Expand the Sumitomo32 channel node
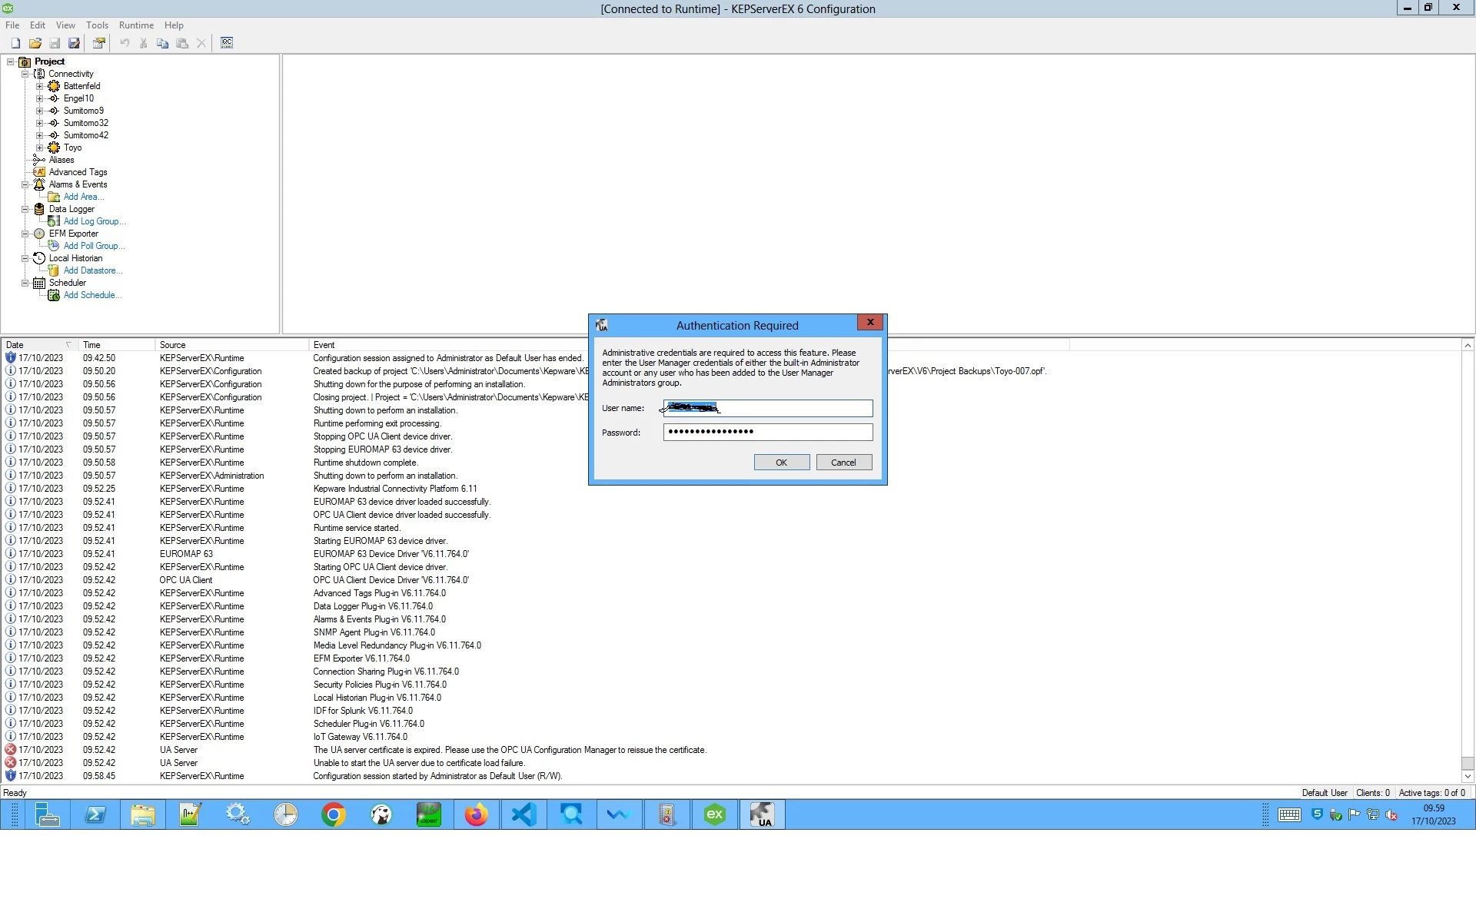Image resolution: width=1476 pixels, height=922 pixels. tap(40, 123)
